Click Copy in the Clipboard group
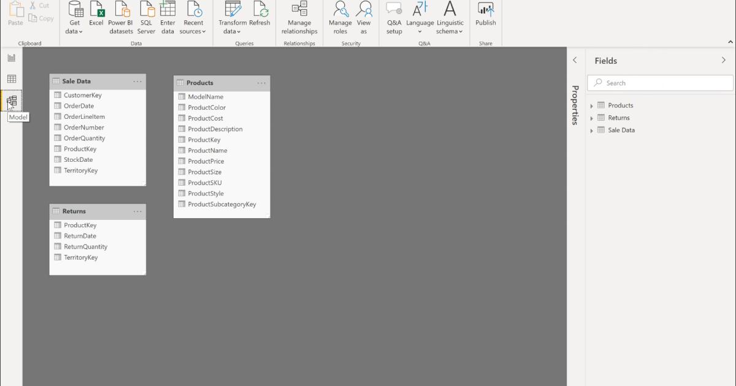Screen dimensions: 736x386 pos(41,18)
